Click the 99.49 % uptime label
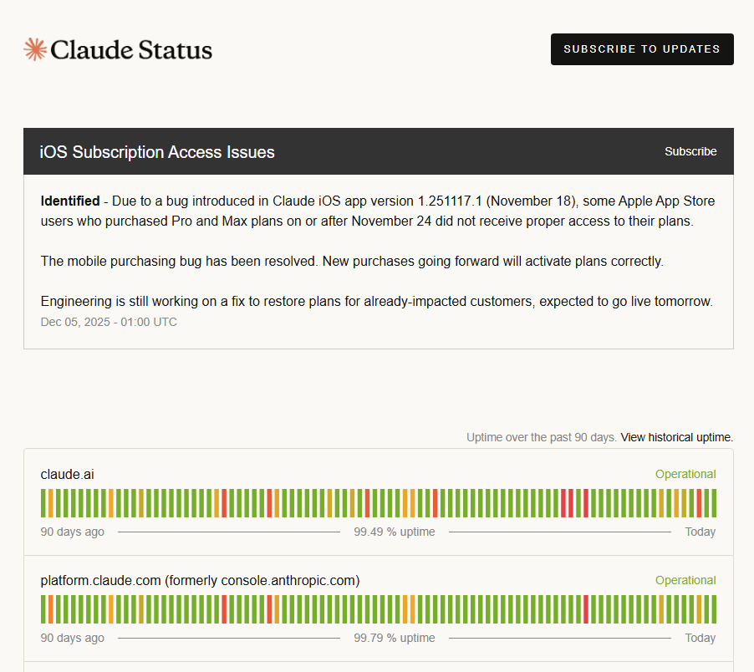The image size is (754, 672). click(x=394, y=532)
